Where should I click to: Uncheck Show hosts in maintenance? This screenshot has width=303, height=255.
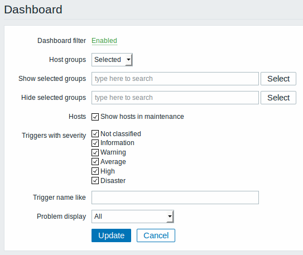(95, 117)
